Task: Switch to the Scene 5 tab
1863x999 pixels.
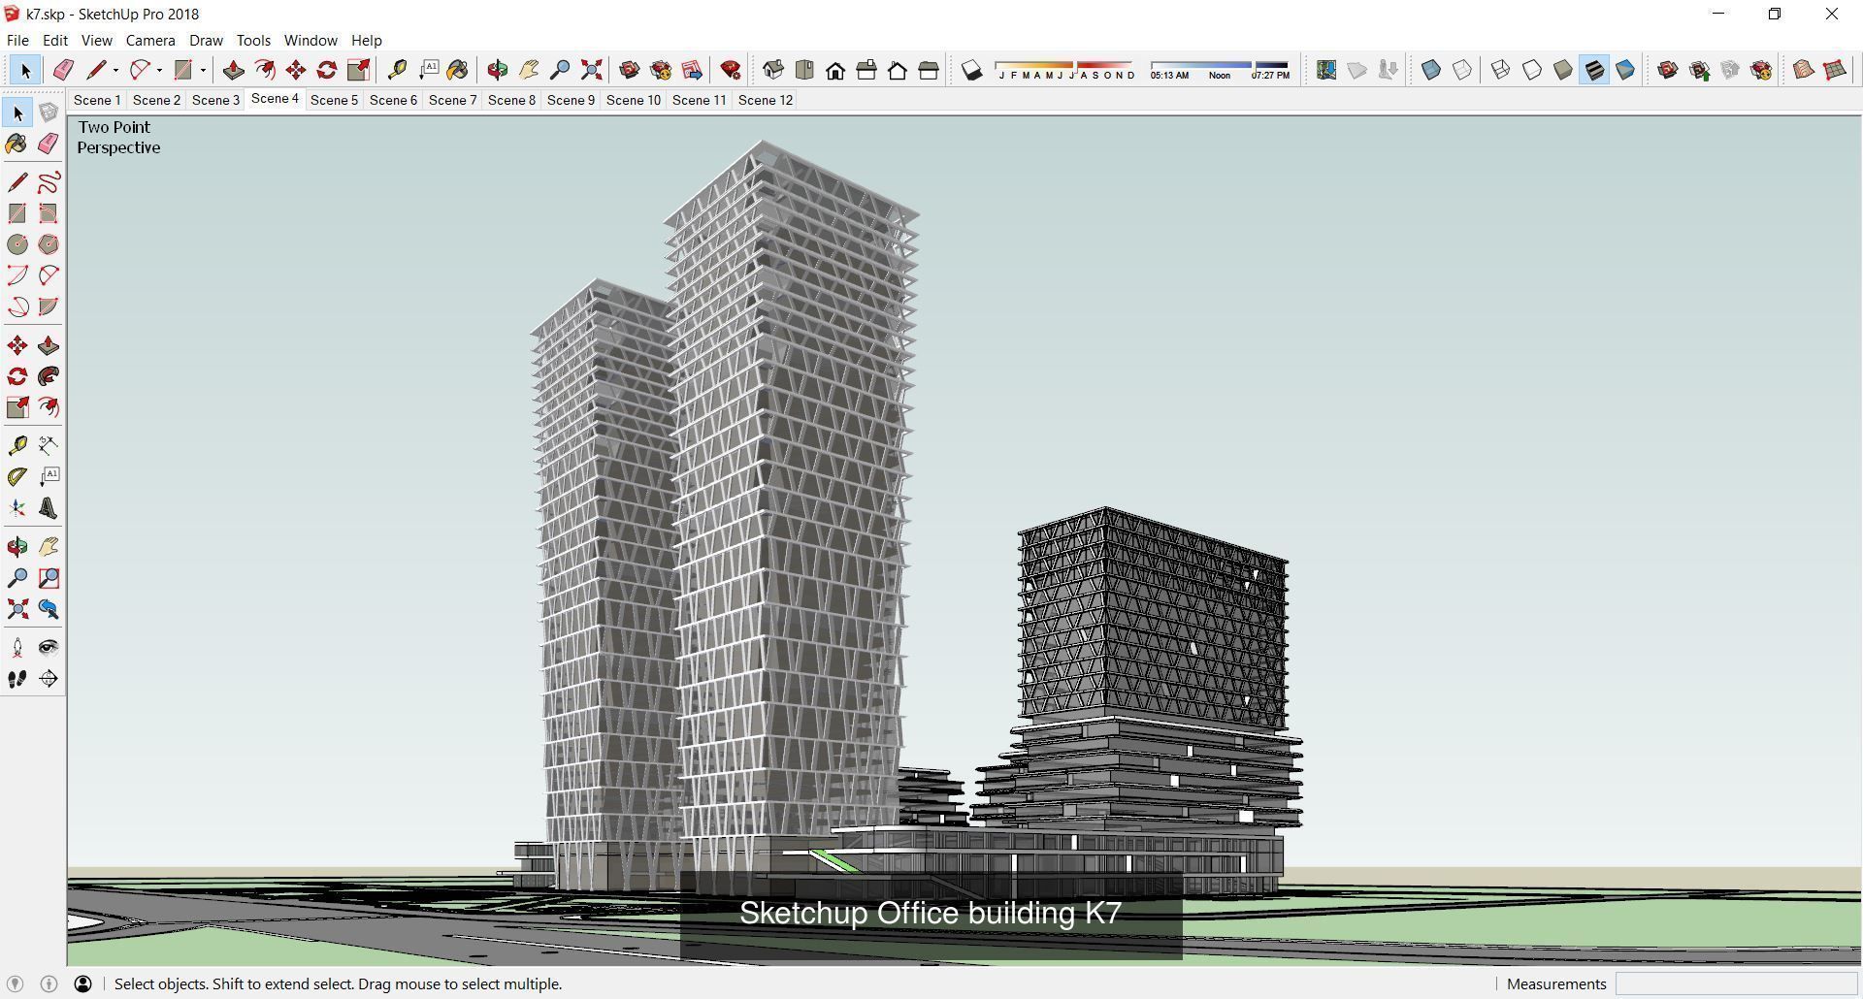Action: (x=334, y=100)
